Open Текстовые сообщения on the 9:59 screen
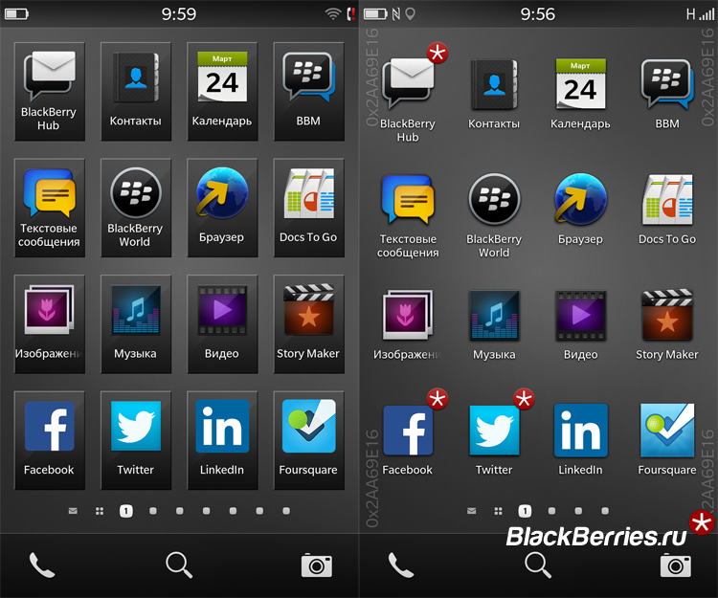 50,208
